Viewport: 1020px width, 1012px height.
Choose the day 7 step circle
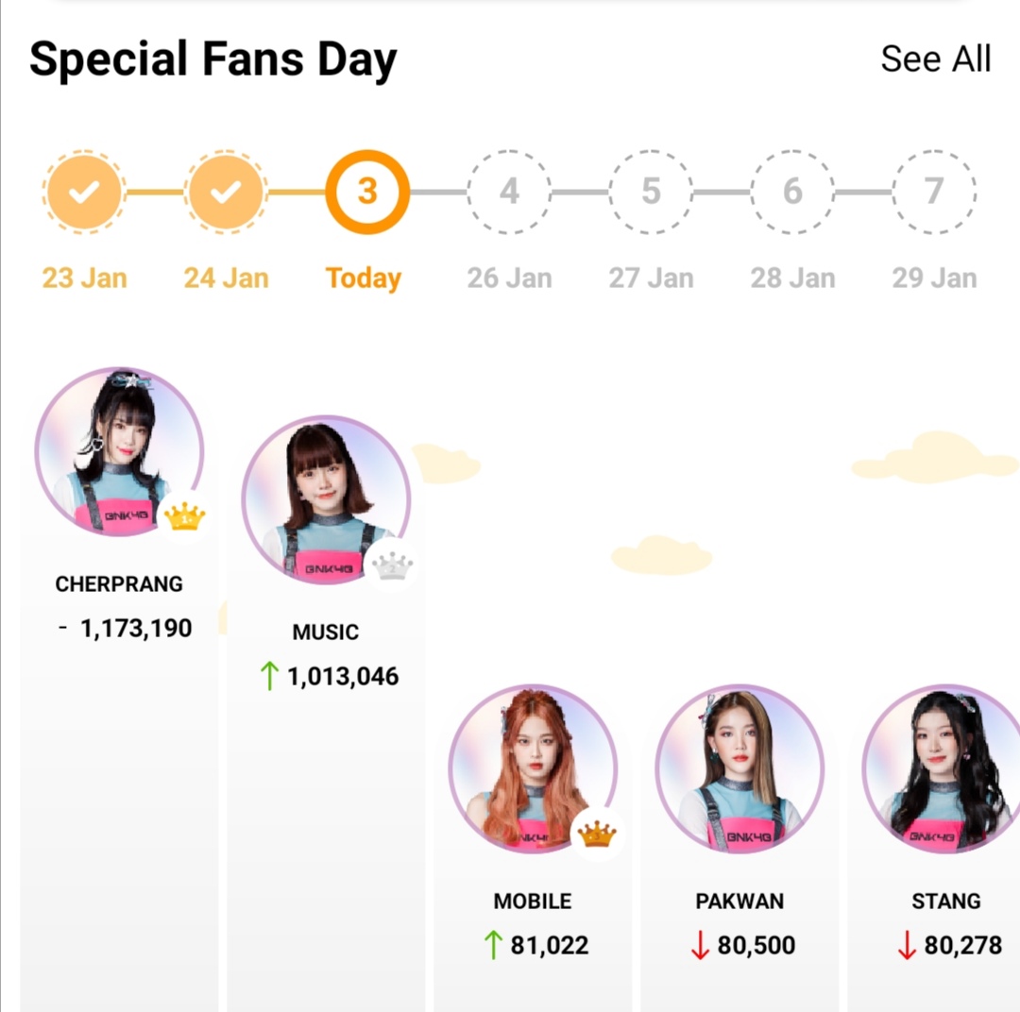(x=934, y=192)
